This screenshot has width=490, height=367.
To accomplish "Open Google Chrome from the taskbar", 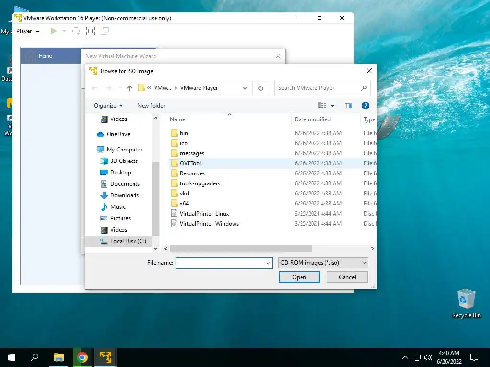I will pyautogui.click(x=82, y=357).
